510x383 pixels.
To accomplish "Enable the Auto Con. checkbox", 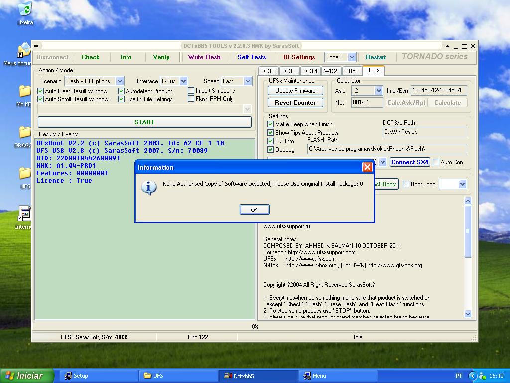I will point(436,162).
